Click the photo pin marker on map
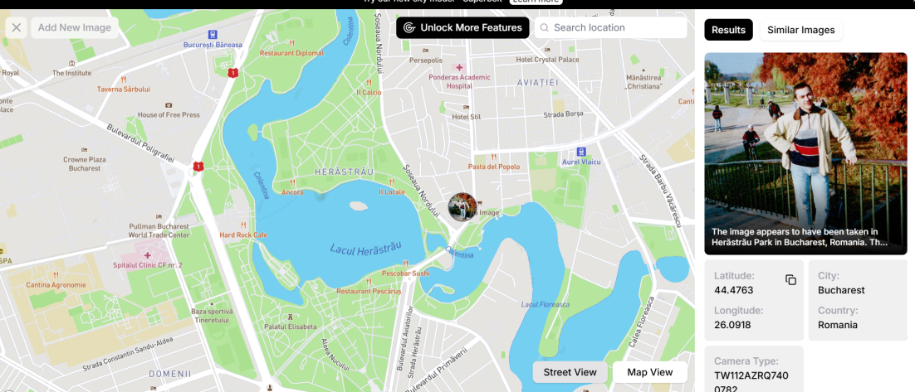The image size is (915, 392). tap(462, 207)
